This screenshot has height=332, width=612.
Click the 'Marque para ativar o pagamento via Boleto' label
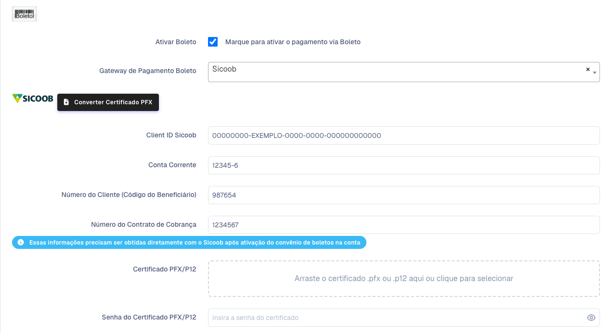click(x=293, y=42)
